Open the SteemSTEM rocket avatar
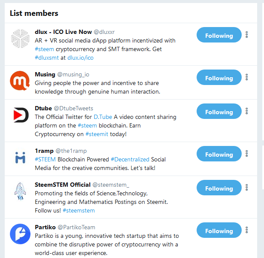The height and width of the screenshot is (258, 264). [20, 191]
